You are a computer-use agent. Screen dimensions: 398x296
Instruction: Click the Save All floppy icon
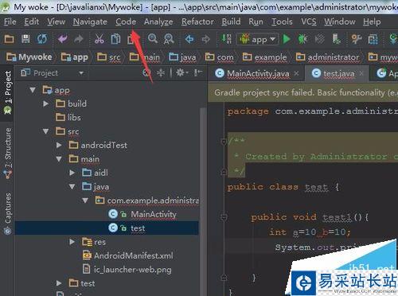(x=25, y=39)
